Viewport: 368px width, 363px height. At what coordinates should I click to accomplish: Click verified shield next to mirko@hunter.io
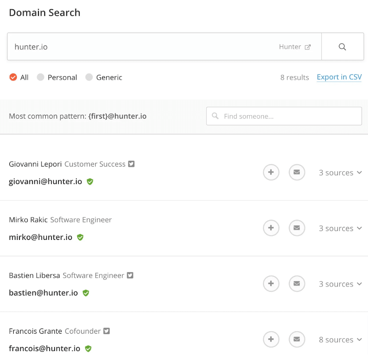80,237
